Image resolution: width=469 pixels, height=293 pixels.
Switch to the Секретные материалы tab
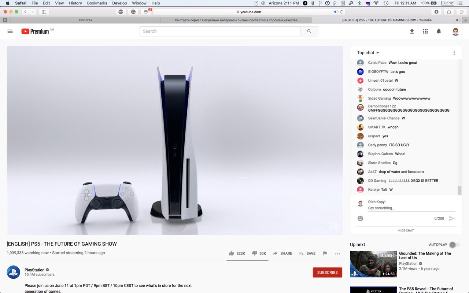(236, 20)
